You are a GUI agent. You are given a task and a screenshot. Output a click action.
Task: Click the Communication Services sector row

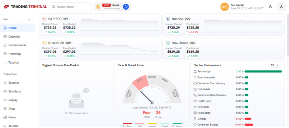pos(238,95)
